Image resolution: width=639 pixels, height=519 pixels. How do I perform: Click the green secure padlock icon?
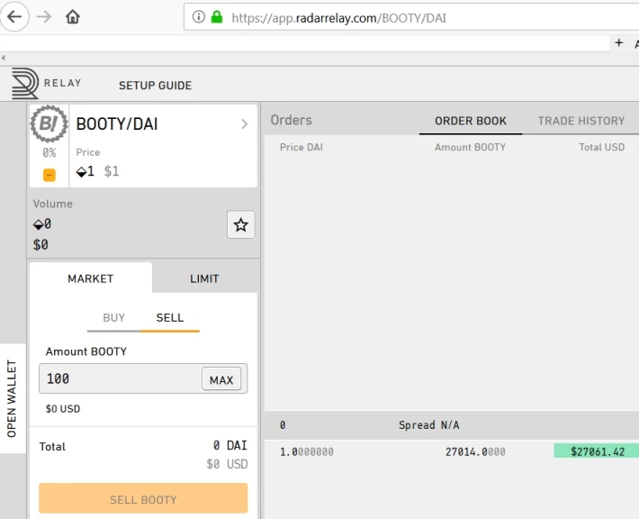coord(217,17)
